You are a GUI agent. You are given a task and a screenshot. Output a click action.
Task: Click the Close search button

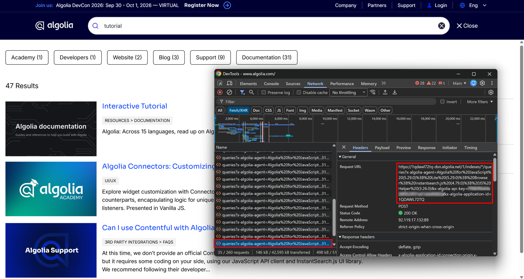pyautogui.click(x=467, y=26)
